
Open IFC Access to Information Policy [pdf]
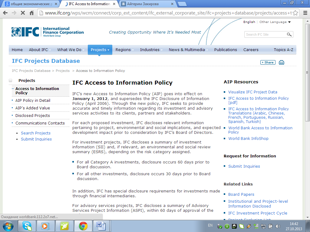259,100
